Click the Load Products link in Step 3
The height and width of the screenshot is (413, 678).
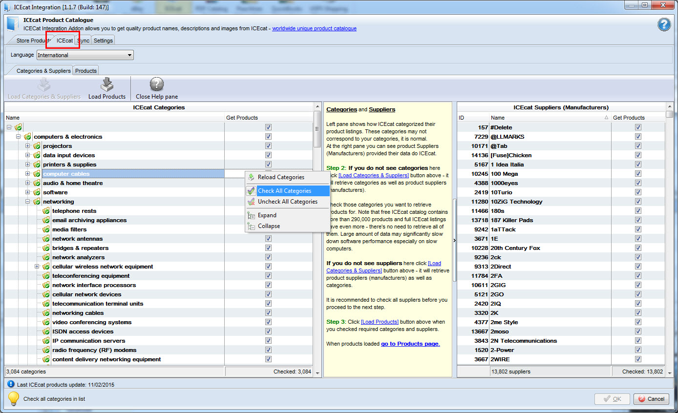pos(380,322)
